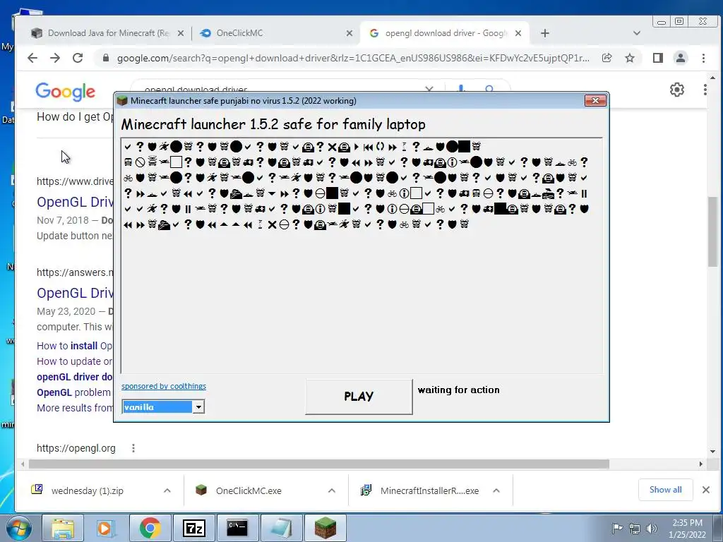Open Action Center flag in tray

pyautogui.click(x=617, y=528)
